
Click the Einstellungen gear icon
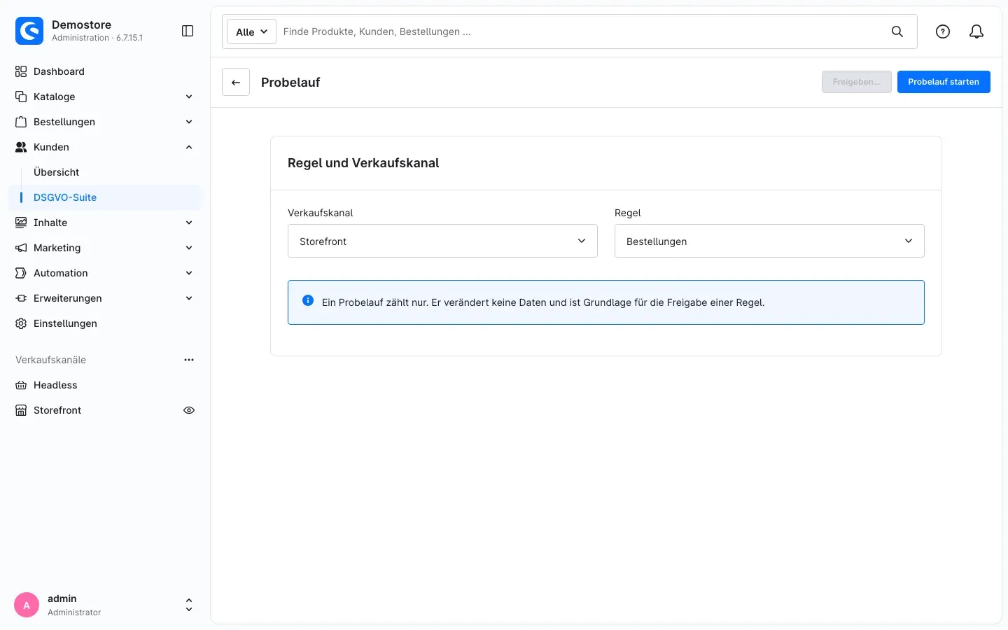[21, 323]
